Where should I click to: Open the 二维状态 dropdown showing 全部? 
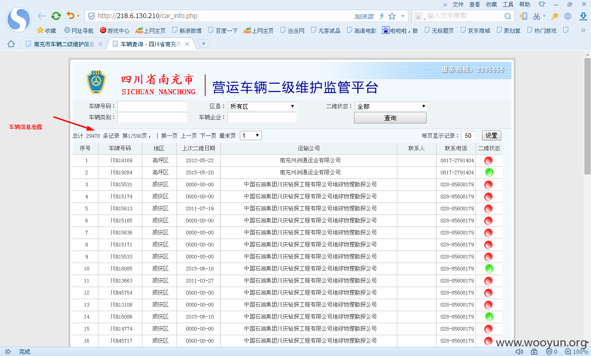[x=391, y=106]
